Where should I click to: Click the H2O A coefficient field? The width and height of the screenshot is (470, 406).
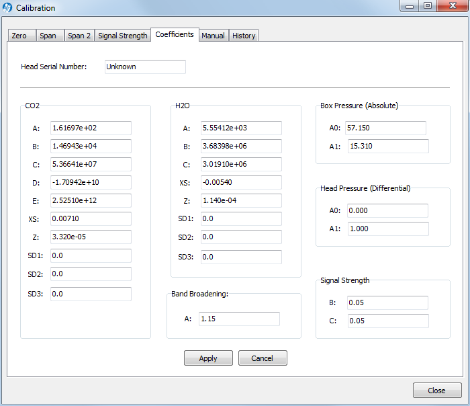point(241,128)
